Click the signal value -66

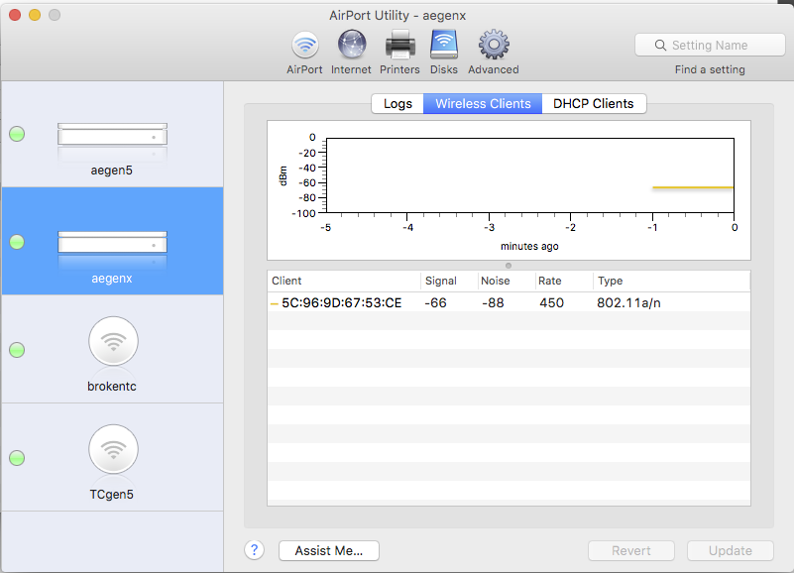point(435,302)
